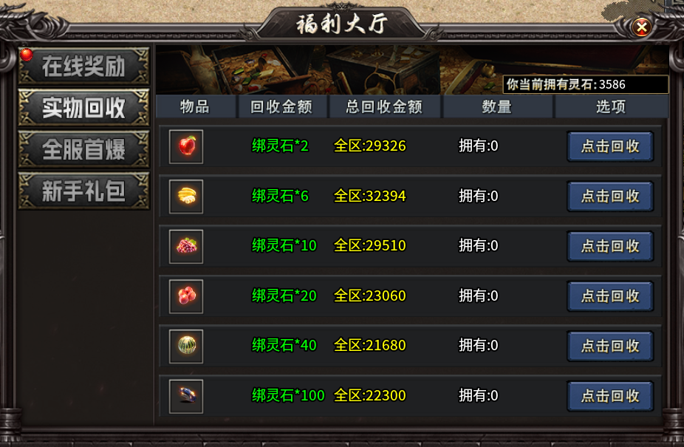Viewport: 684px width, 447px height.
Task: Click the grapes item icon
Action: (x=186, y=247)
